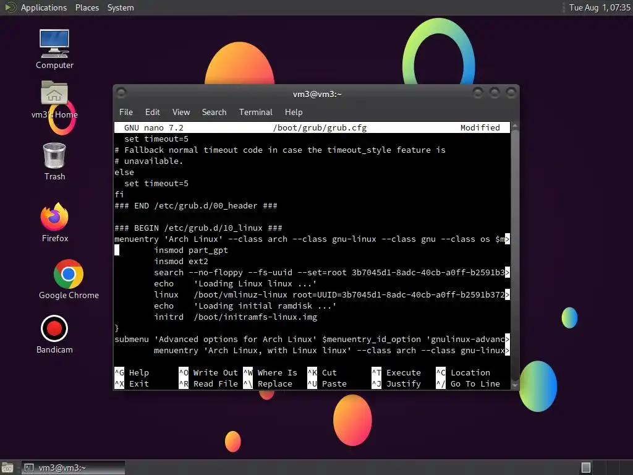Click the line 'insmod part_gpt'

click(x=190, y=250)
